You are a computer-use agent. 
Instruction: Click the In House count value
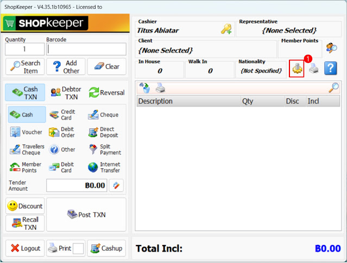(x=160, y=71)
